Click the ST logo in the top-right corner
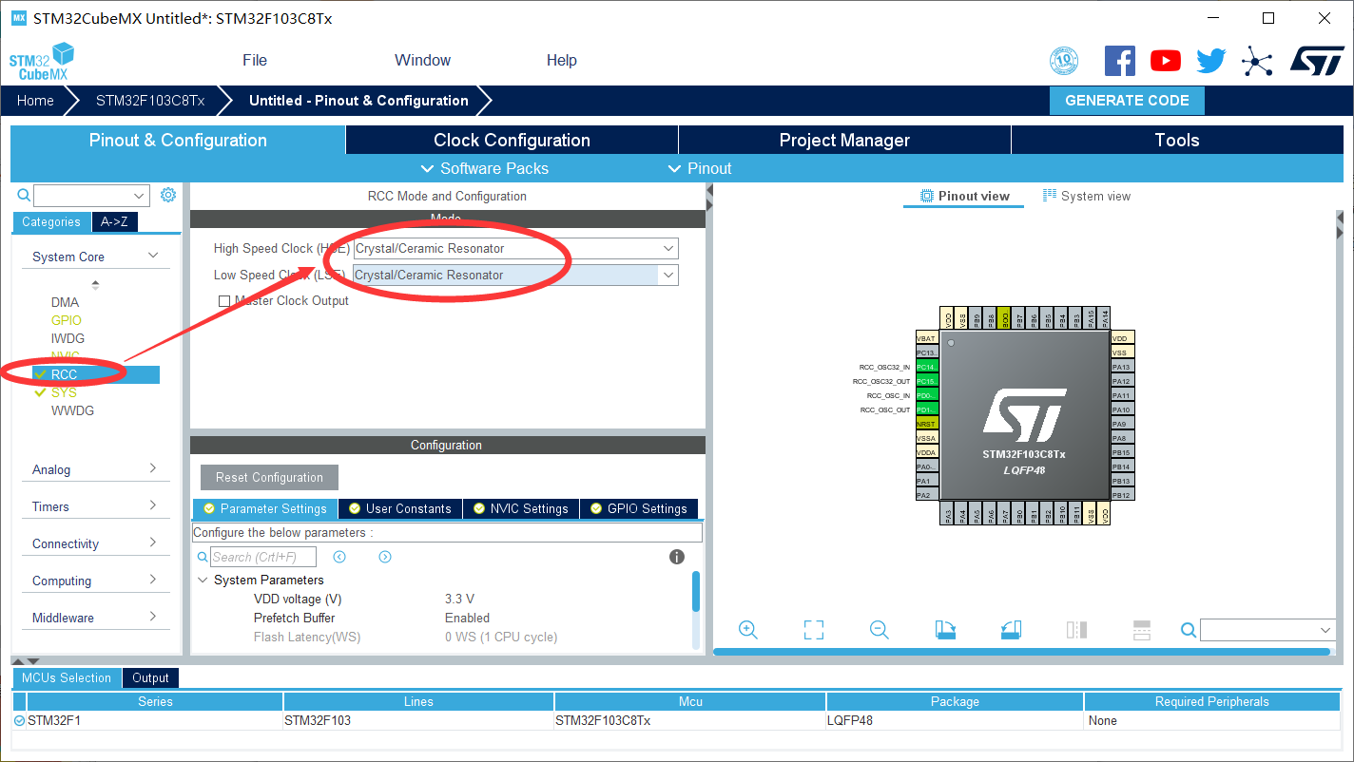Screen dimensions: 1354x762 [1318, 60]
